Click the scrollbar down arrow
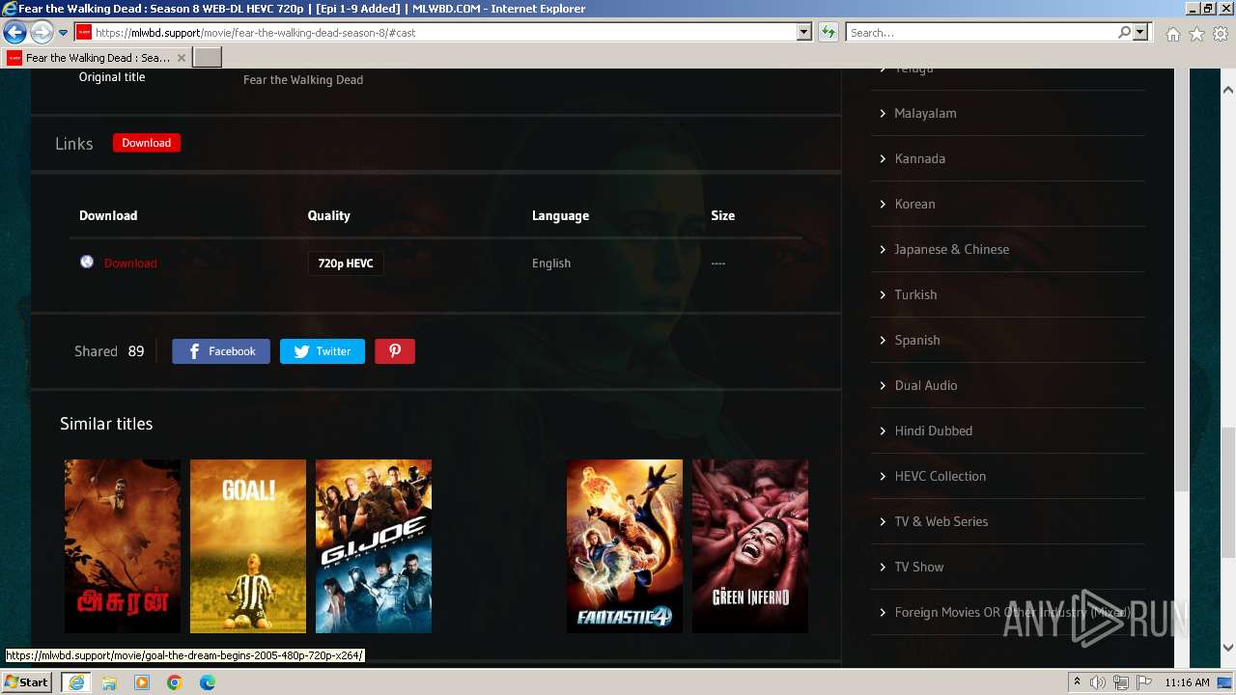This screenshot has height=695, width=1236. (1227, 648)
